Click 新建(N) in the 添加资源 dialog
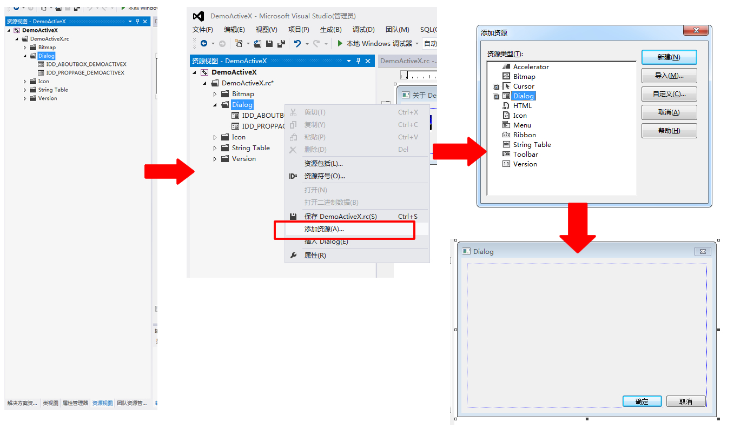 (x=669, y=57)
